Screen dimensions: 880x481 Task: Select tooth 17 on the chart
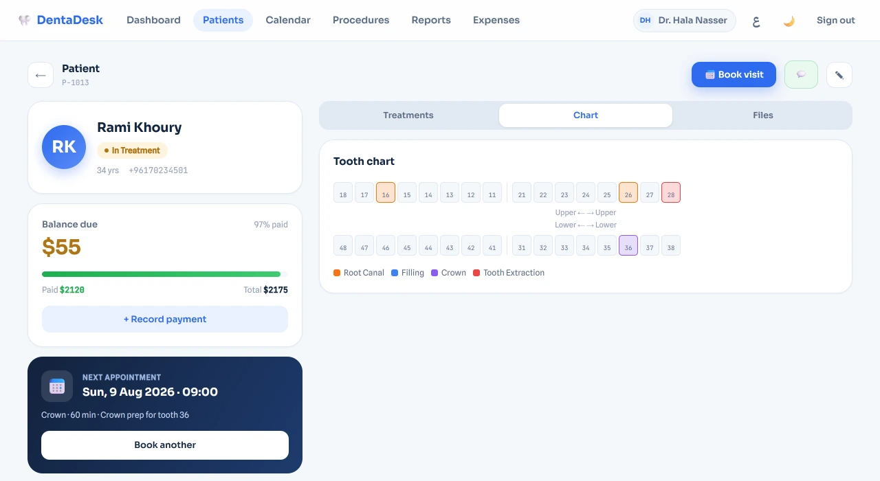click(x=364, y=192)
